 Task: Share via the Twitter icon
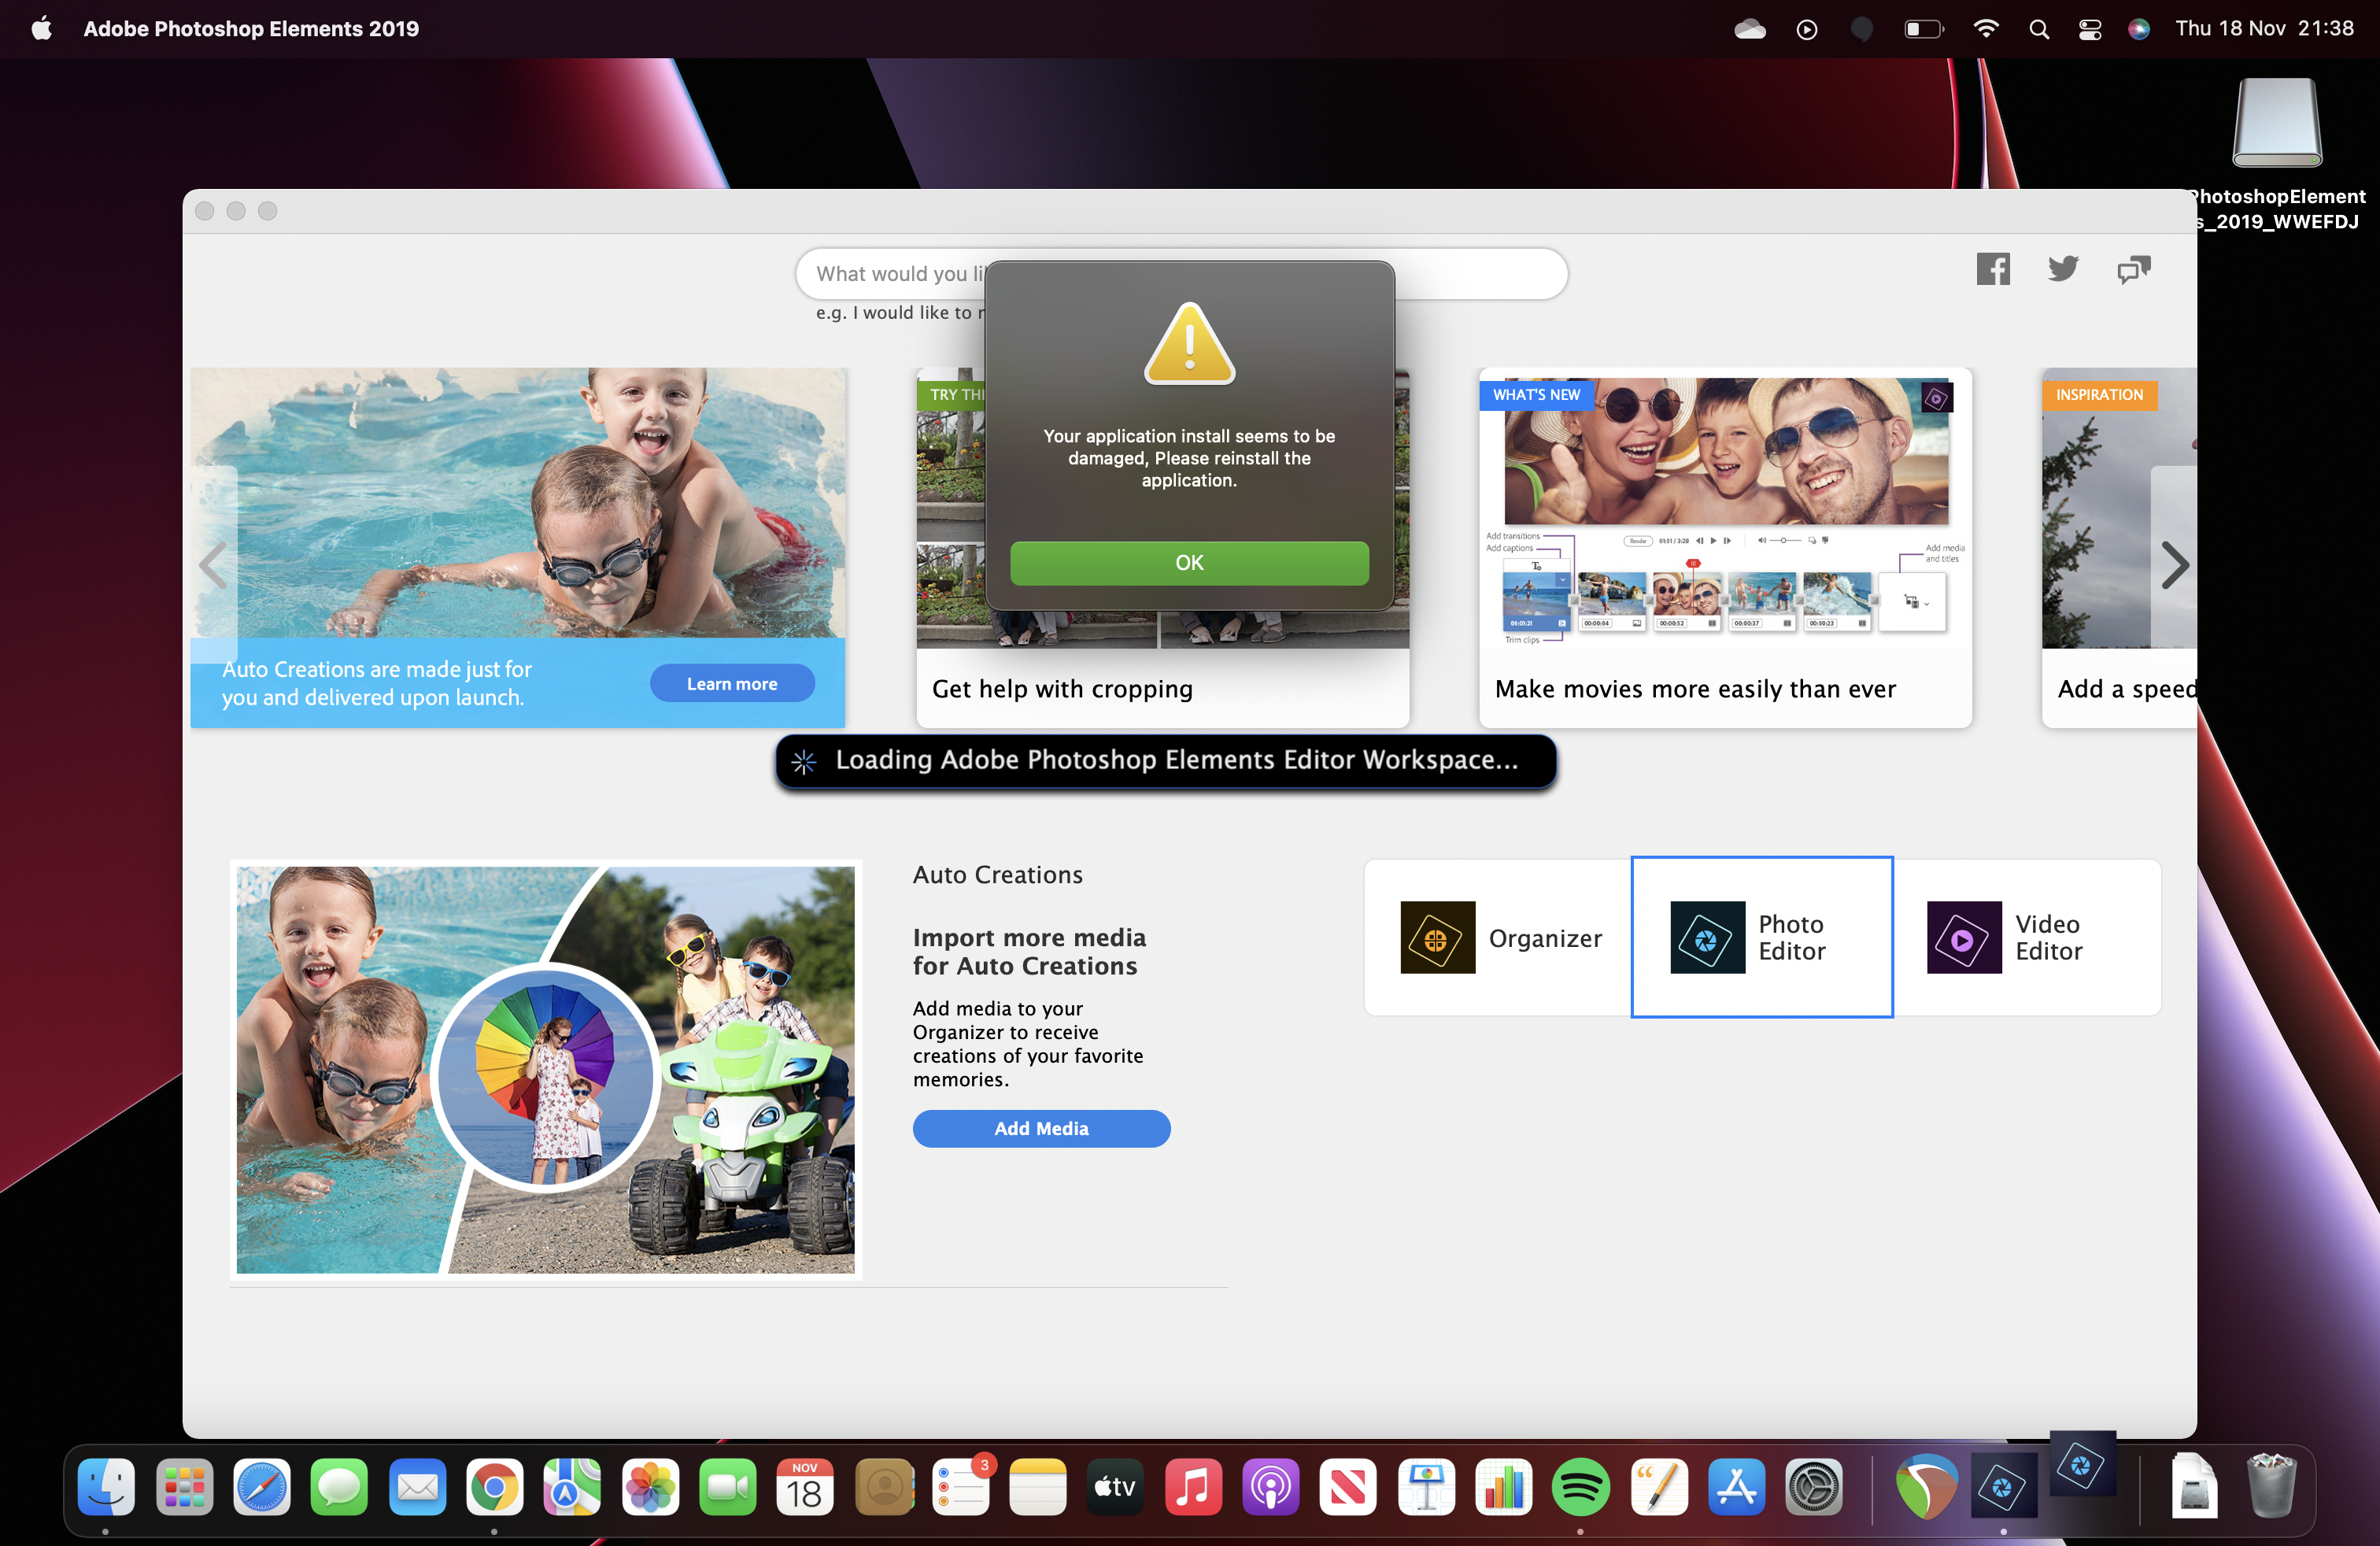pyautogui.click(x=2062, y=269)
